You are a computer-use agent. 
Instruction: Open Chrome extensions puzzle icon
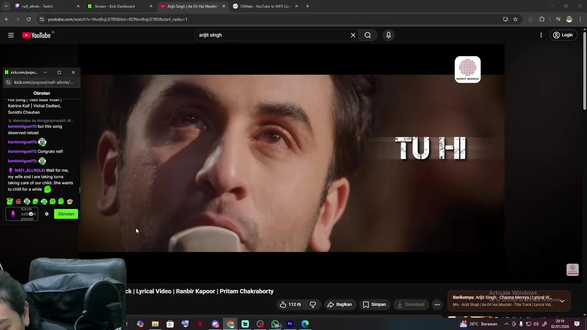(542, 19)
